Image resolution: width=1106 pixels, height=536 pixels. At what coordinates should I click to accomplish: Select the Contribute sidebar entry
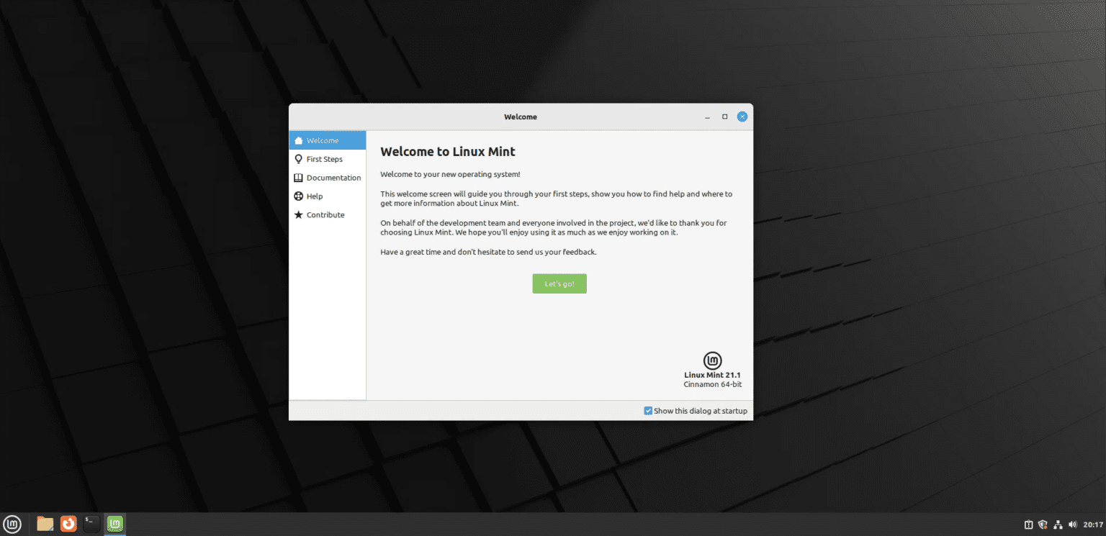(325, 214)
